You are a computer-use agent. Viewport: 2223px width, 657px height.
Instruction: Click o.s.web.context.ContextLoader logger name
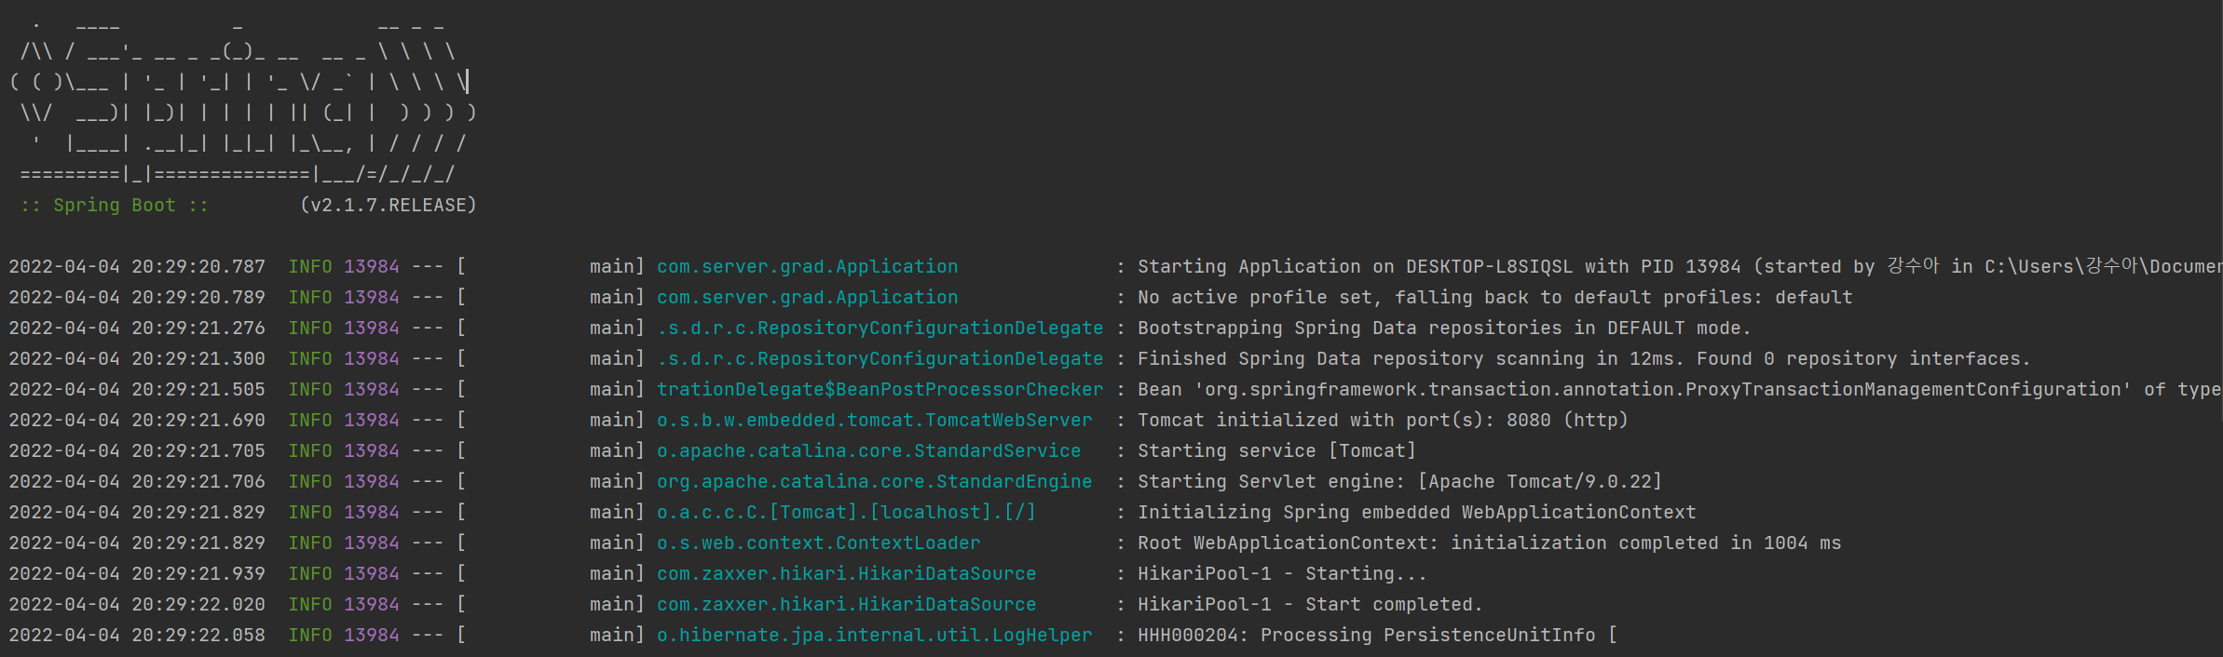pos(819,543)
